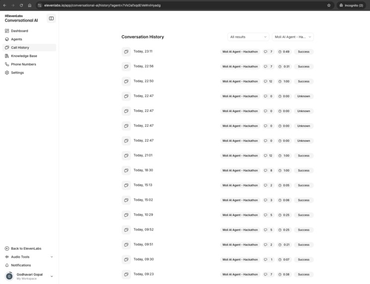This screenshot has height=284, width=370.
Task: Collapse the sidebar panel icon
Action: pyautogui.click(x=51, y=18)
